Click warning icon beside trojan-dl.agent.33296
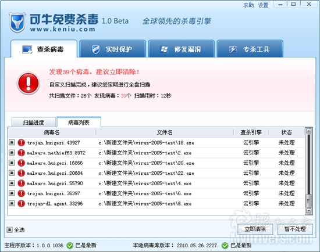Screen dimensions: 320x252 pos(21,203)
